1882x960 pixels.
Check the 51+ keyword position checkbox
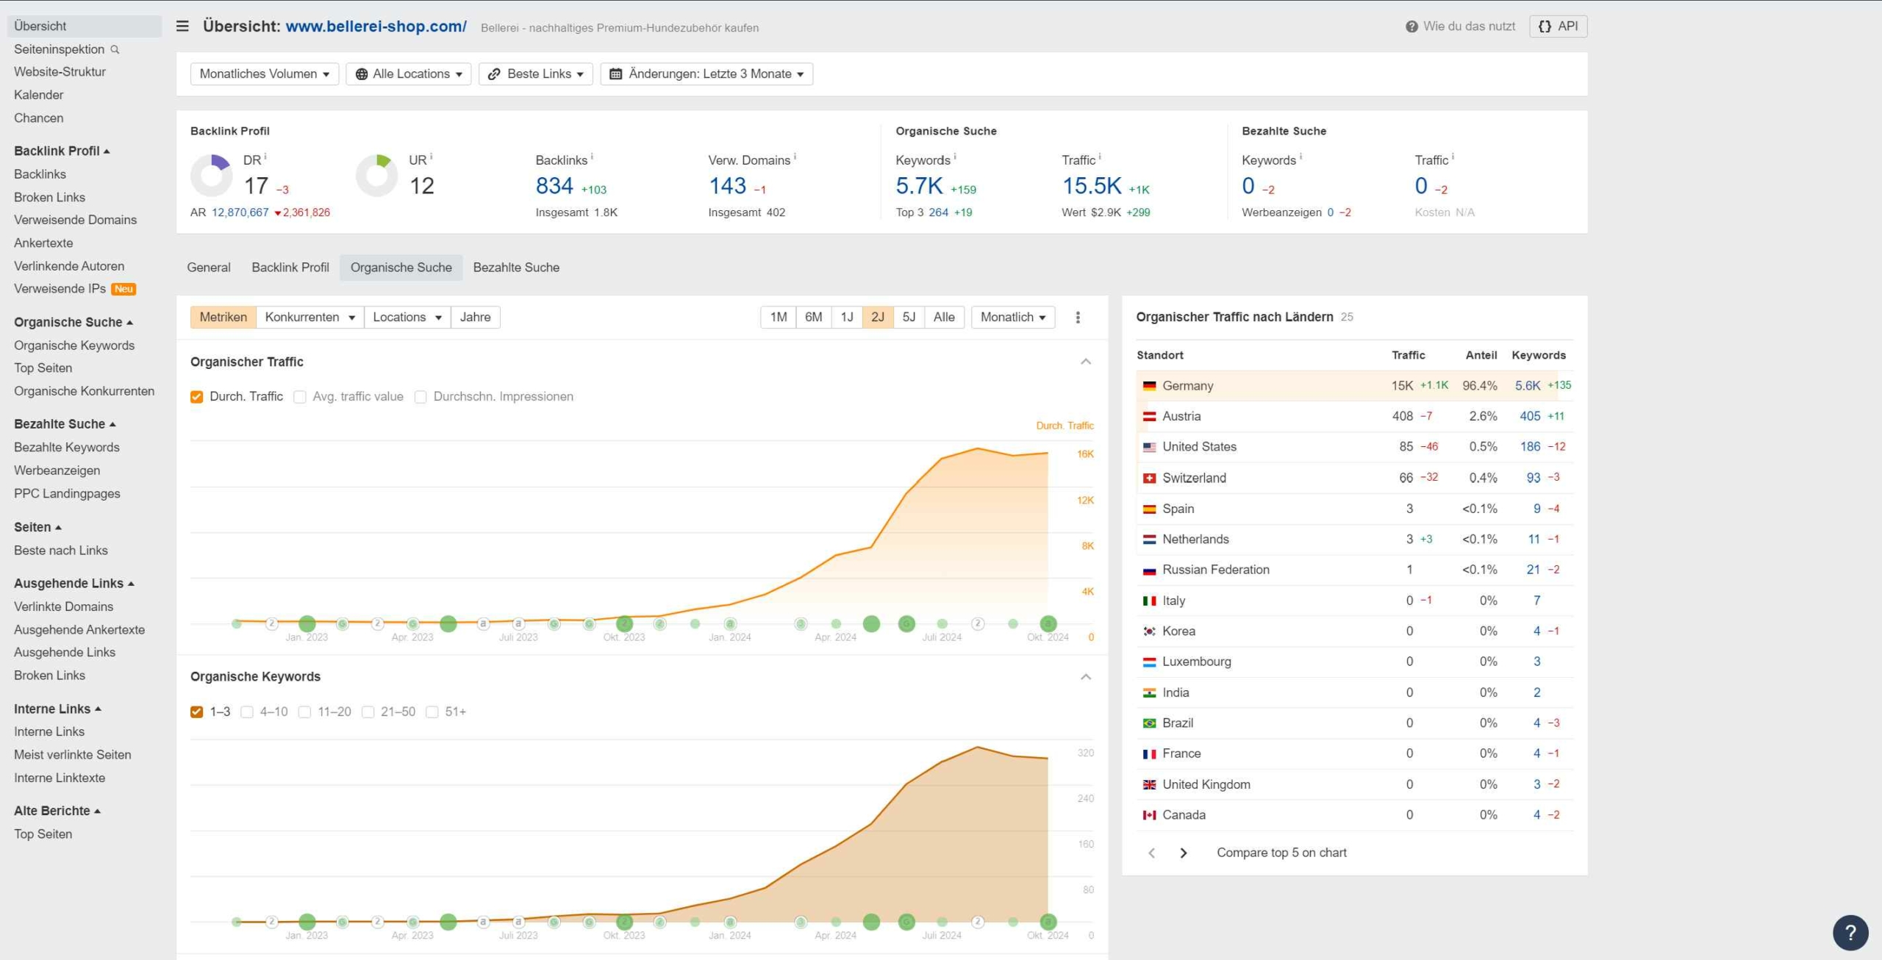tap(432, 712)
